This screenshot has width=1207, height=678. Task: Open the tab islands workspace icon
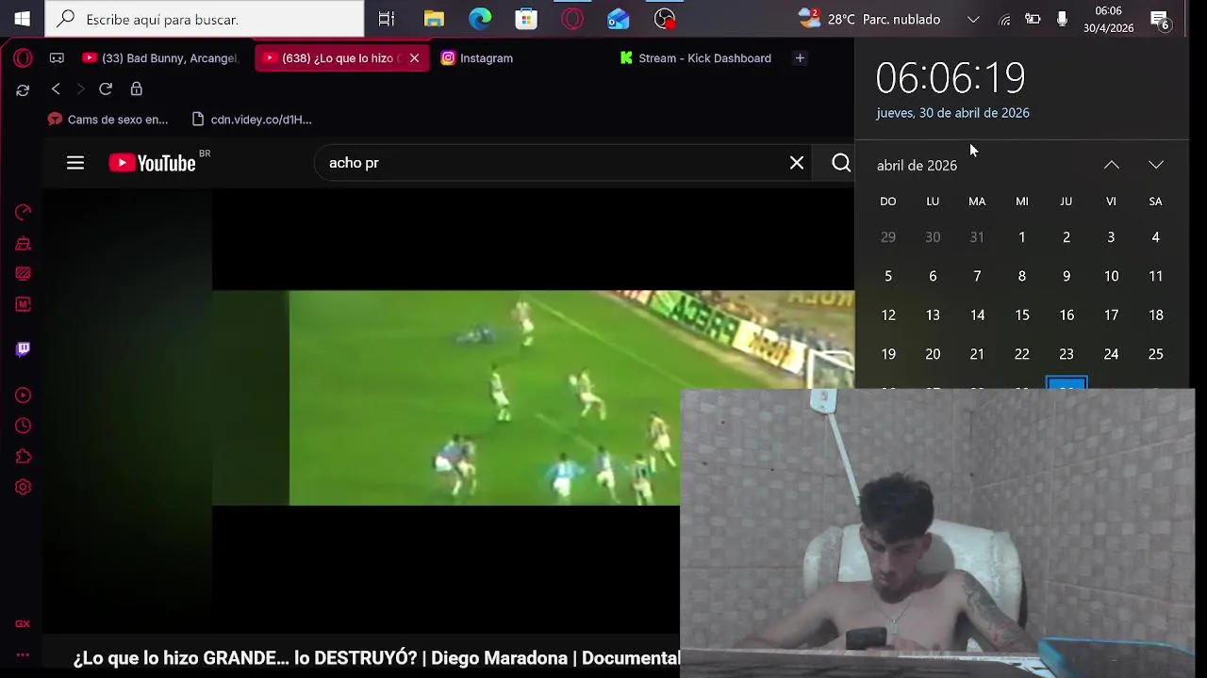pyautogui.click(x=57, y=58)
